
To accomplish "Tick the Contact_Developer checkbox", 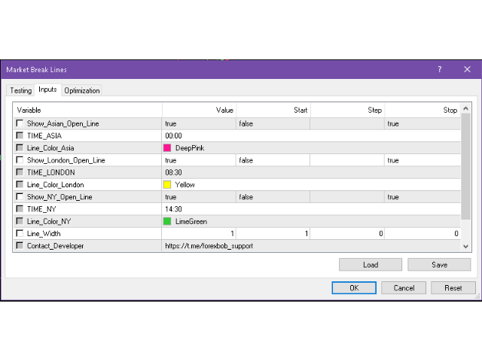I will coord(20,246).
